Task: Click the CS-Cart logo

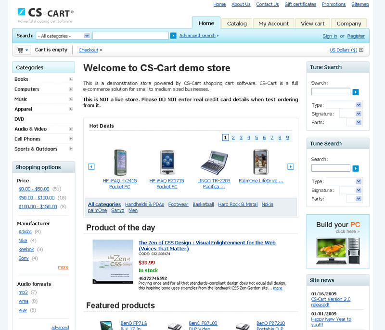Action: pyautogui.click(x=46, y=13)
